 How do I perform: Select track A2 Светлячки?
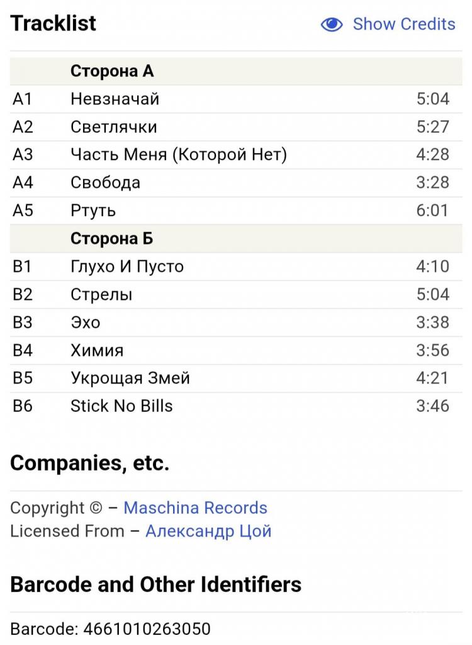point(236,127)
